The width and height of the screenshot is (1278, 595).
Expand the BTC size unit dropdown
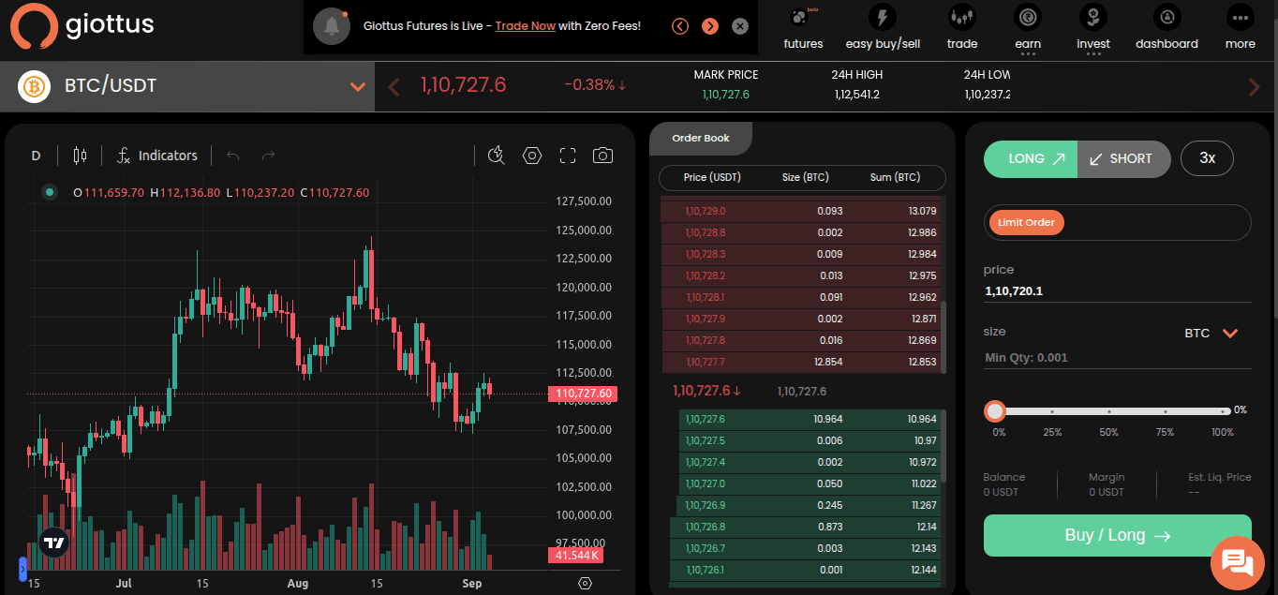[1230, 334]
